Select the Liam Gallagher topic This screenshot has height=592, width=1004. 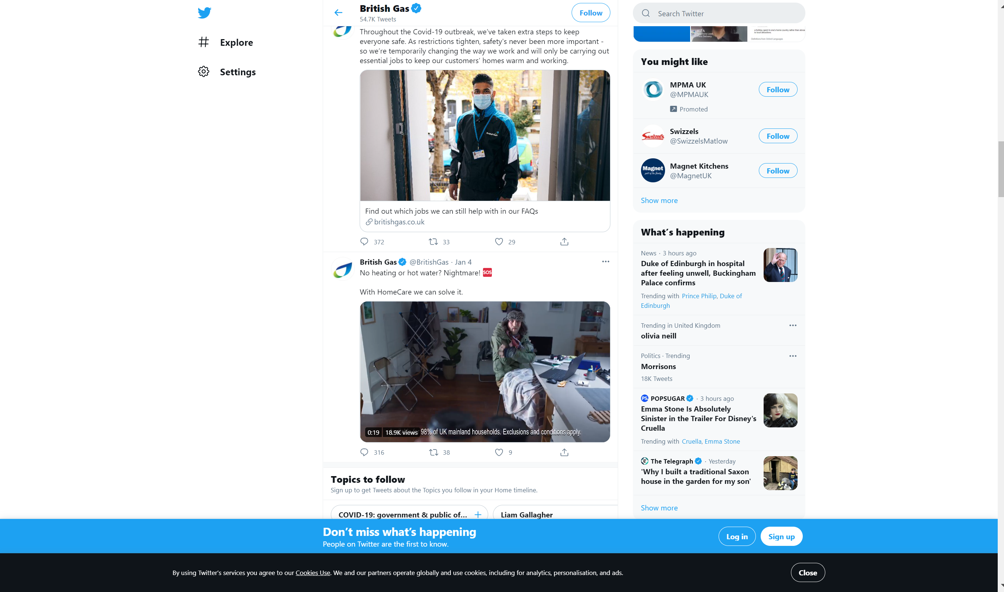[x=555, y=513]
